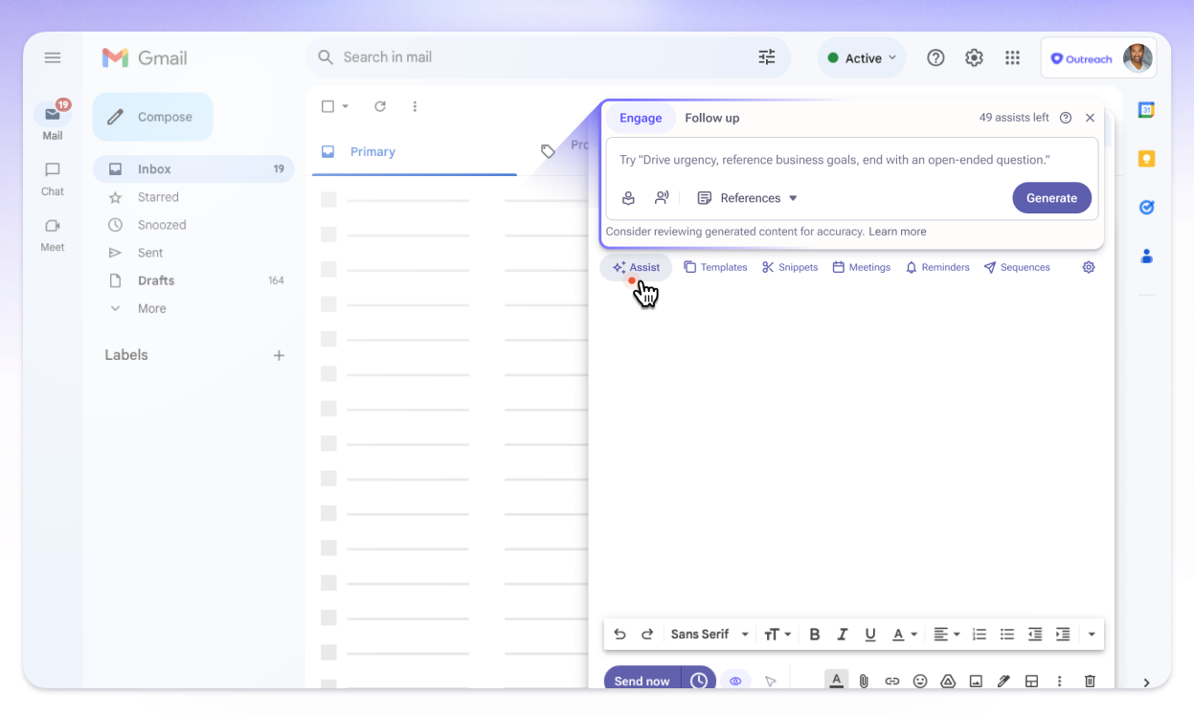Decrease indent in compose
This screenshot has width=1194, height=716.
[1035, 634]
